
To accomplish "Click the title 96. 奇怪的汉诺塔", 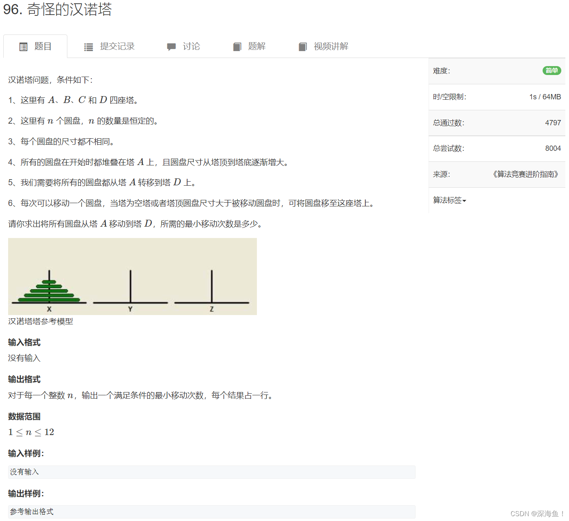I will (57, 9).
